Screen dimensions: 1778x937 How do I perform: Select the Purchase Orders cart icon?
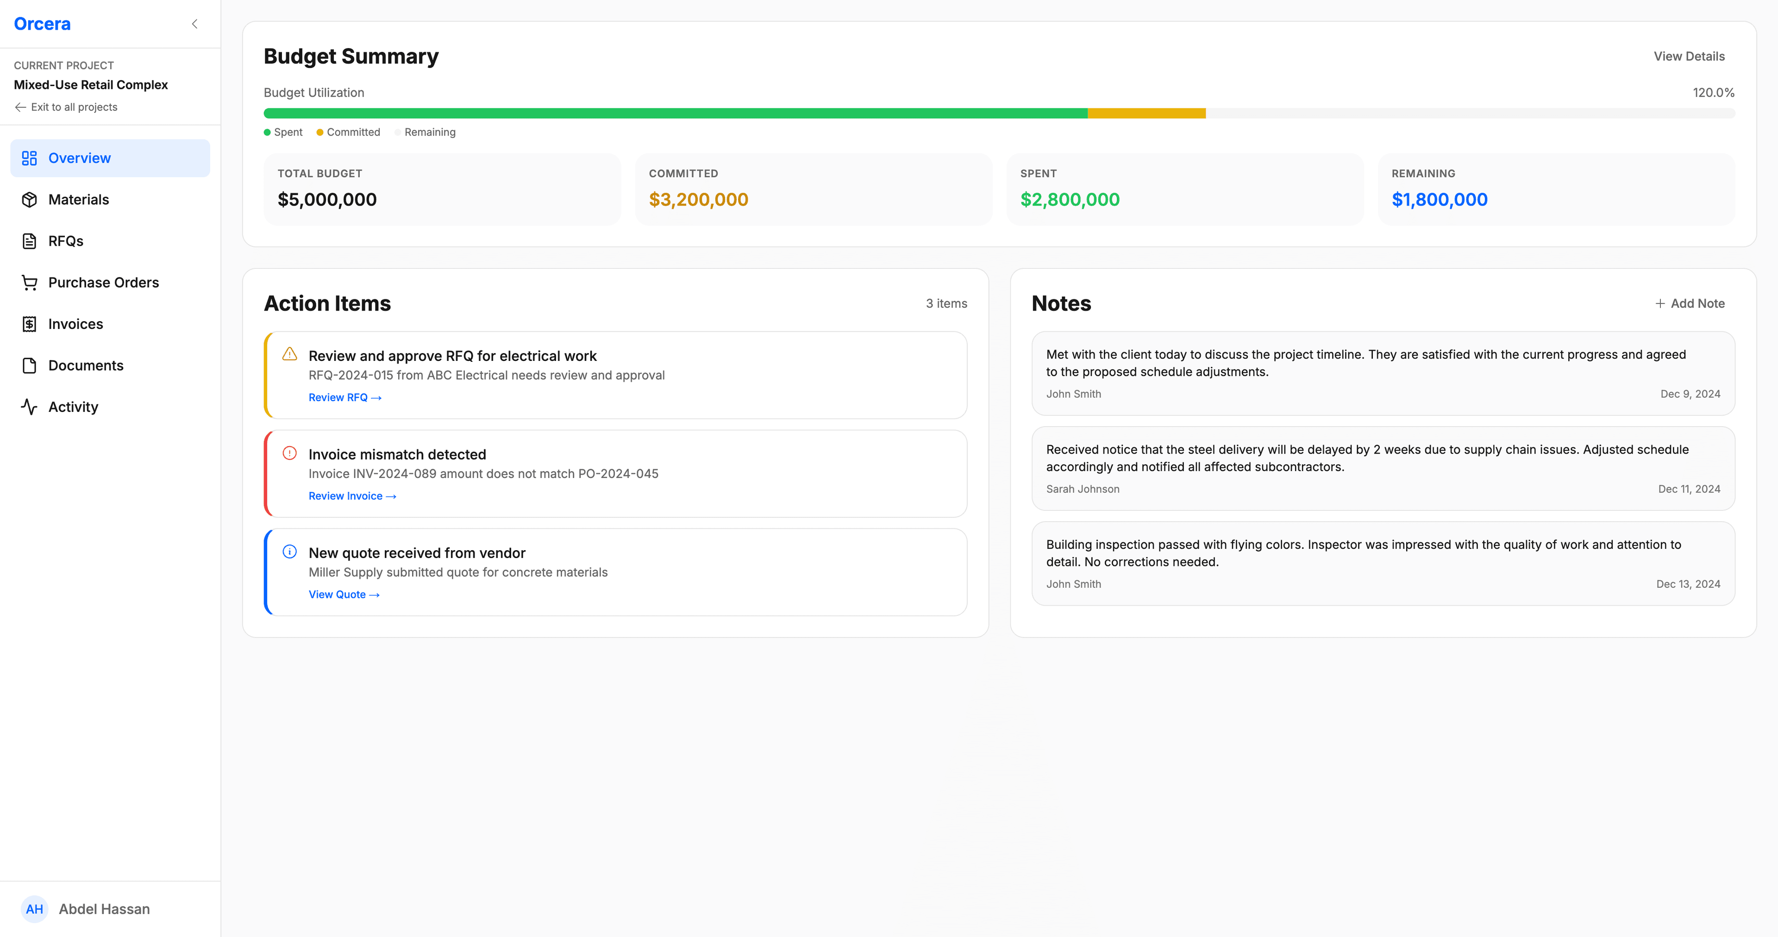pos(30,282)
